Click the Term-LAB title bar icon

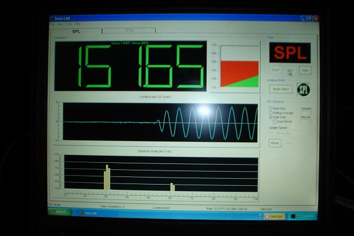52,18
